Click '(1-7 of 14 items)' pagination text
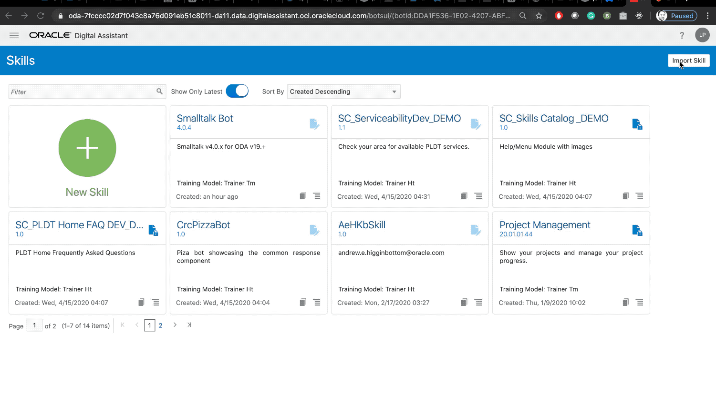This screenshot has width=716, height=417. point(86,326)
